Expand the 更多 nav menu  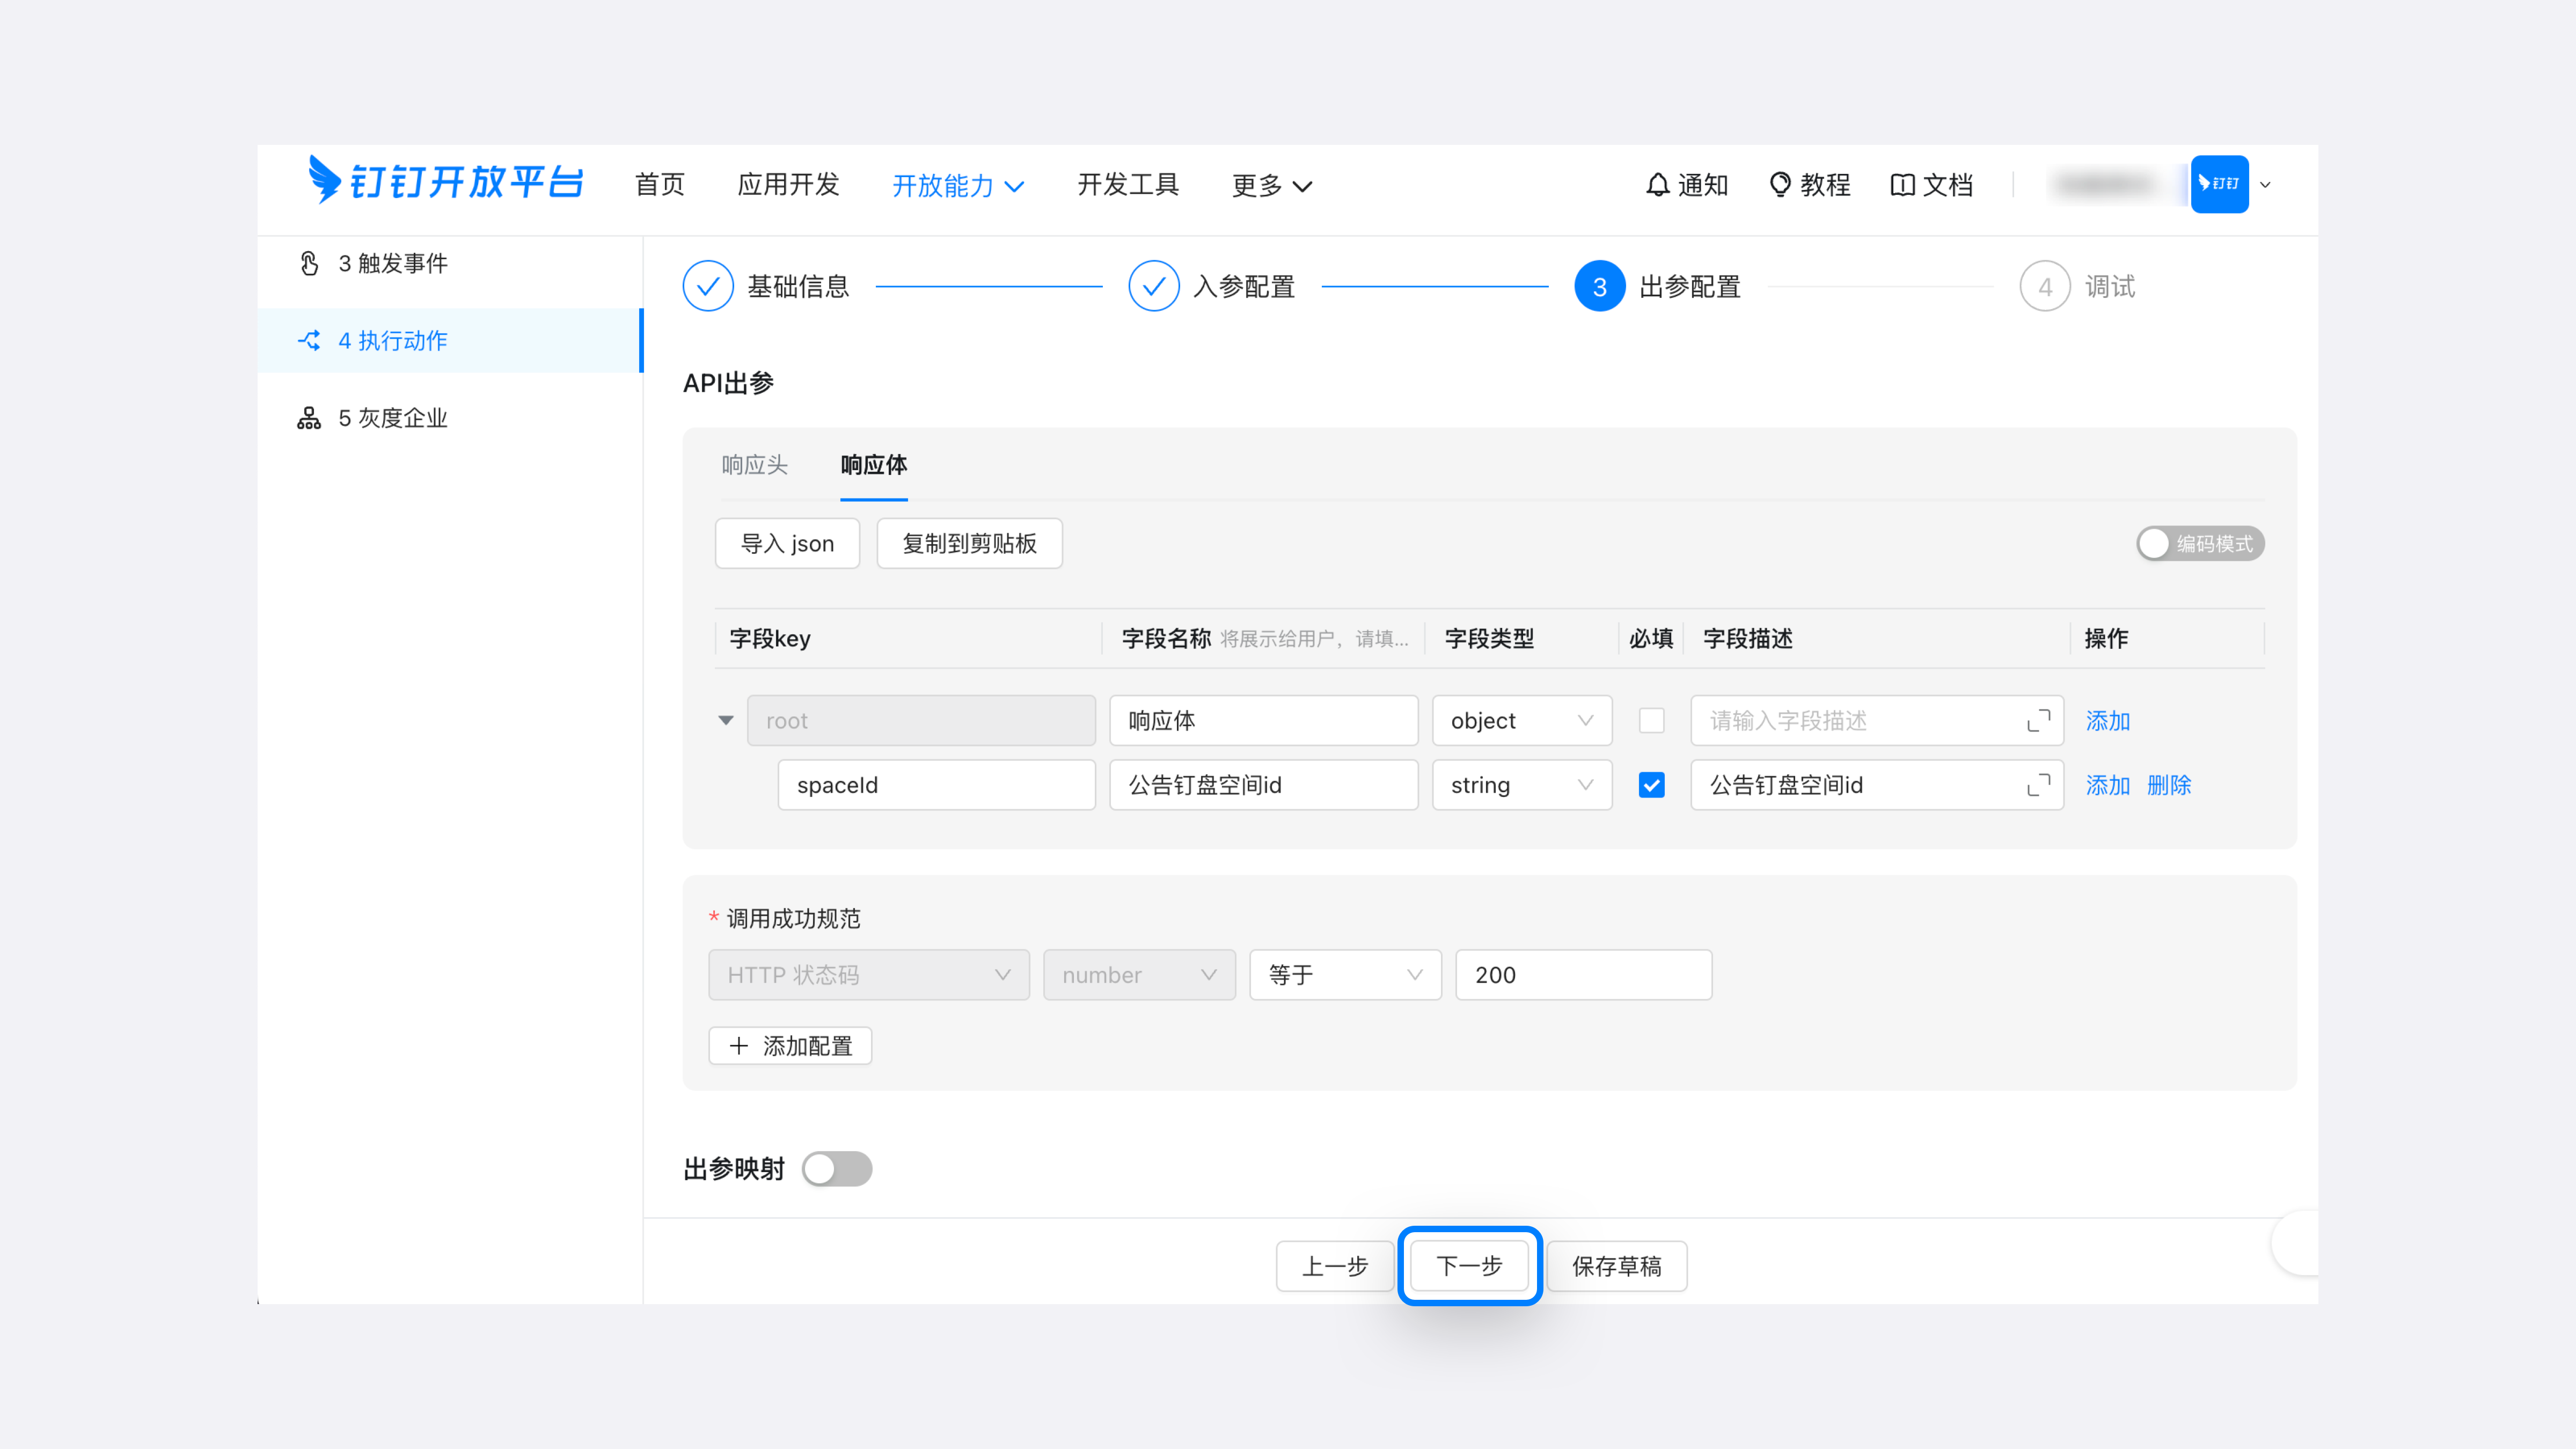(1271, 185)
